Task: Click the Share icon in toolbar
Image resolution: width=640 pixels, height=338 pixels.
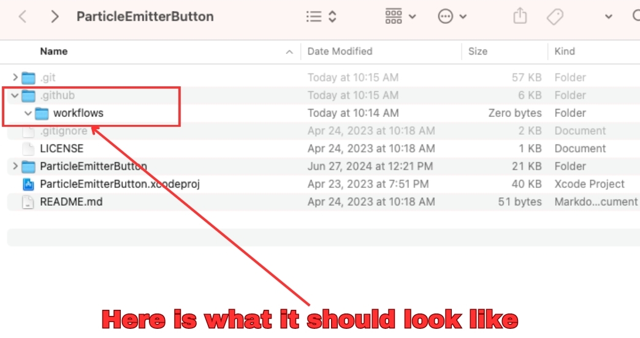Action: (520, 17)
